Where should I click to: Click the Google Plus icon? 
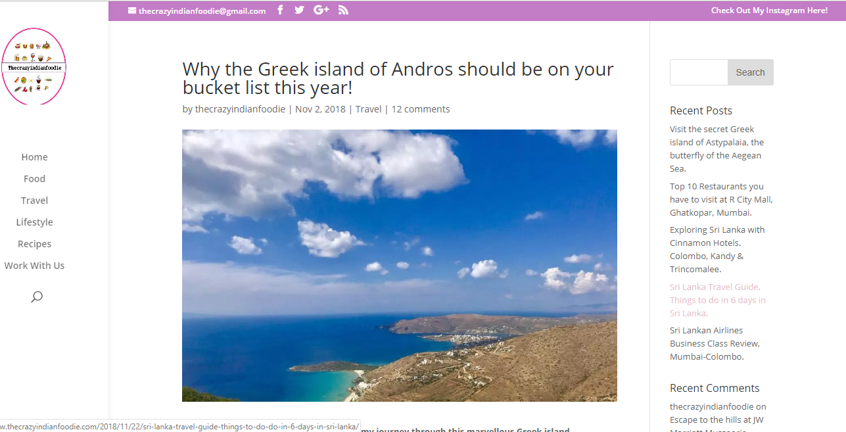321,10
